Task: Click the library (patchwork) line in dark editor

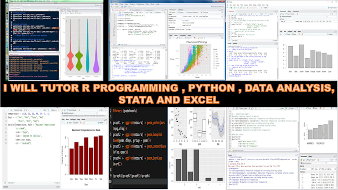Action: [125, 111]
